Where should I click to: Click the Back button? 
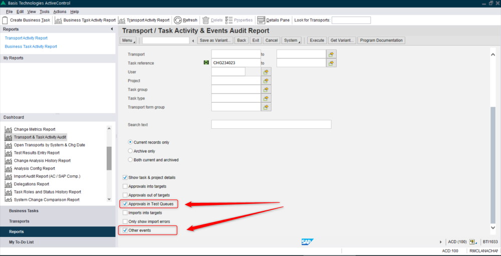coord(241,41)
